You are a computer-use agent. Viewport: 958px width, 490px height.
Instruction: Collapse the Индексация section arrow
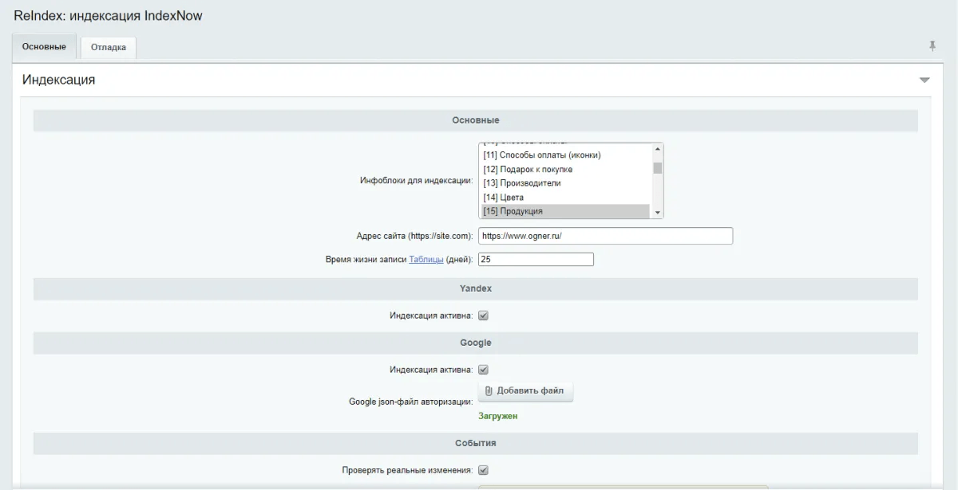pyautogui.click(x=924, y=80)
